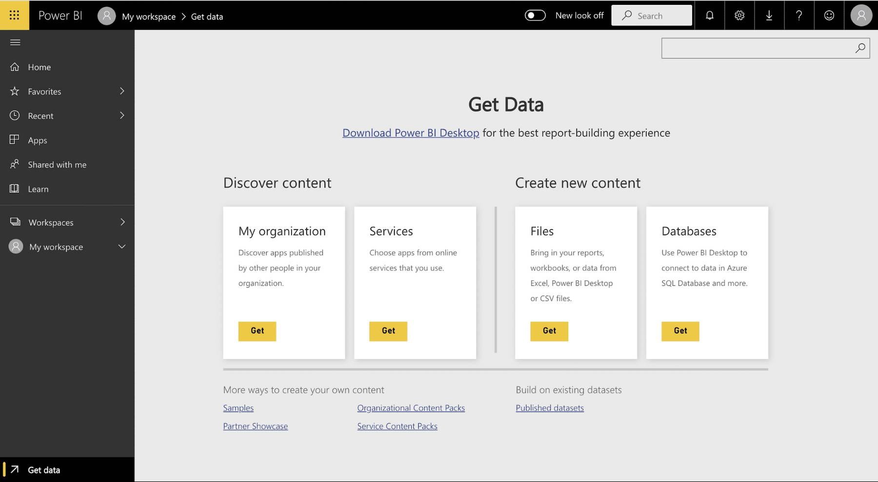This screenshot has width=878, height=482.
Task: Open the Samples link
Action: [238, 408]
